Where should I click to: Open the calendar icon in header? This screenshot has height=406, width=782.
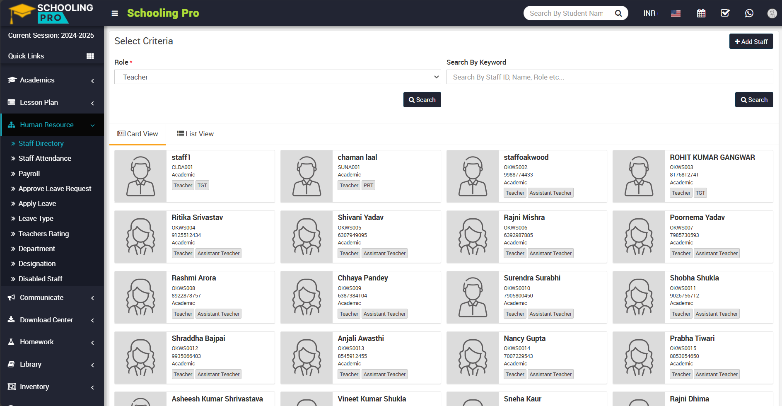(x=701, y=13)
